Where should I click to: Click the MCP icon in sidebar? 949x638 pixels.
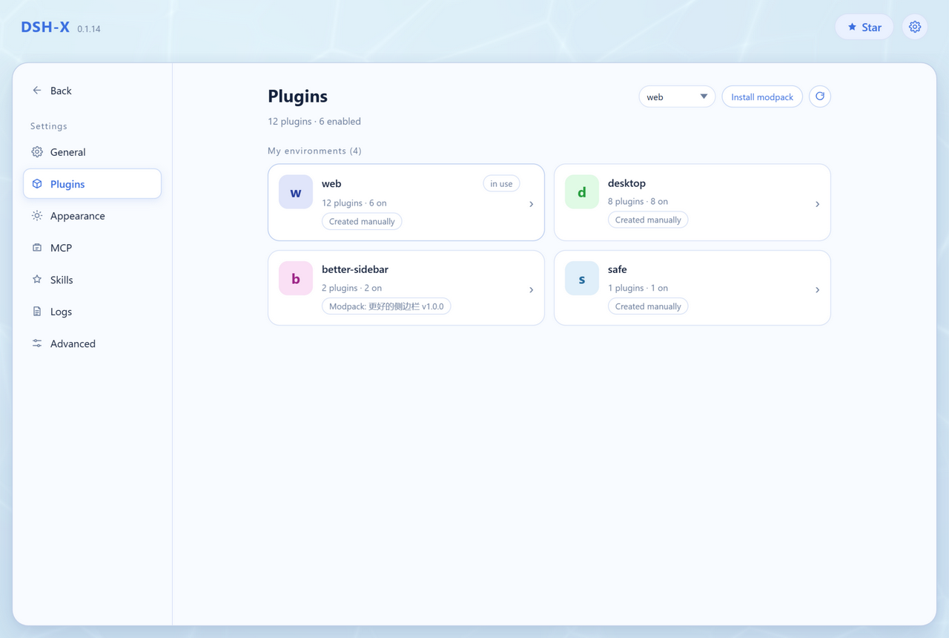pos(37,248)
